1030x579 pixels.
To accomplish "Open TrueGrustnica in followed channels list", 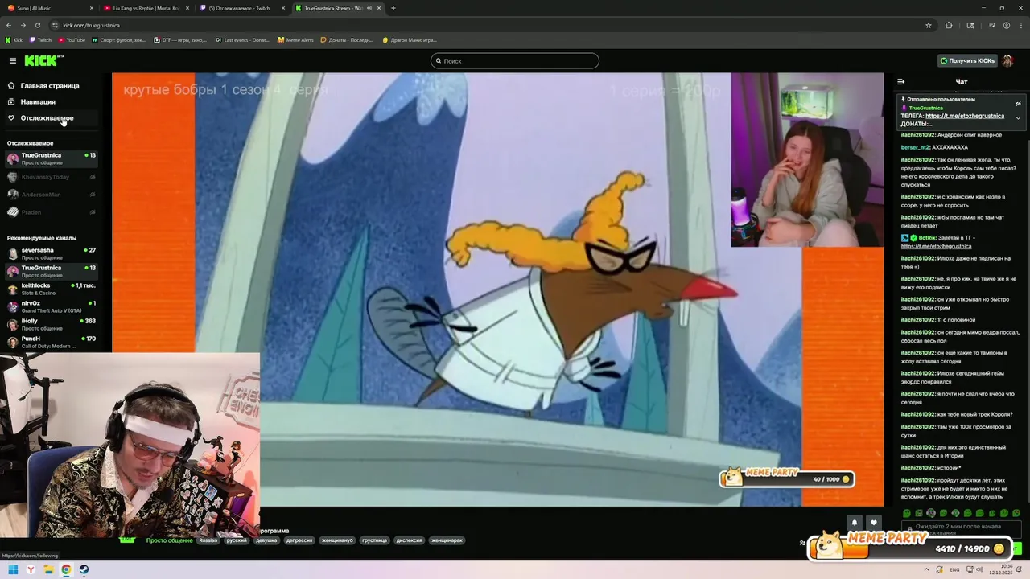I will tap(51, 158).
